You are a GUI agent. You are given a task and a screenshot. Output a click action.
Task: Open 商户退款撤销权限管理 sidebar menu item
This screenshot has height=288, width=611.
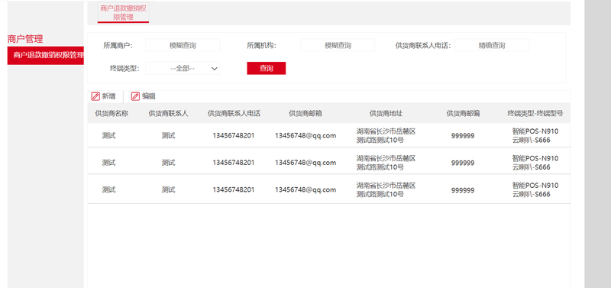46,55
